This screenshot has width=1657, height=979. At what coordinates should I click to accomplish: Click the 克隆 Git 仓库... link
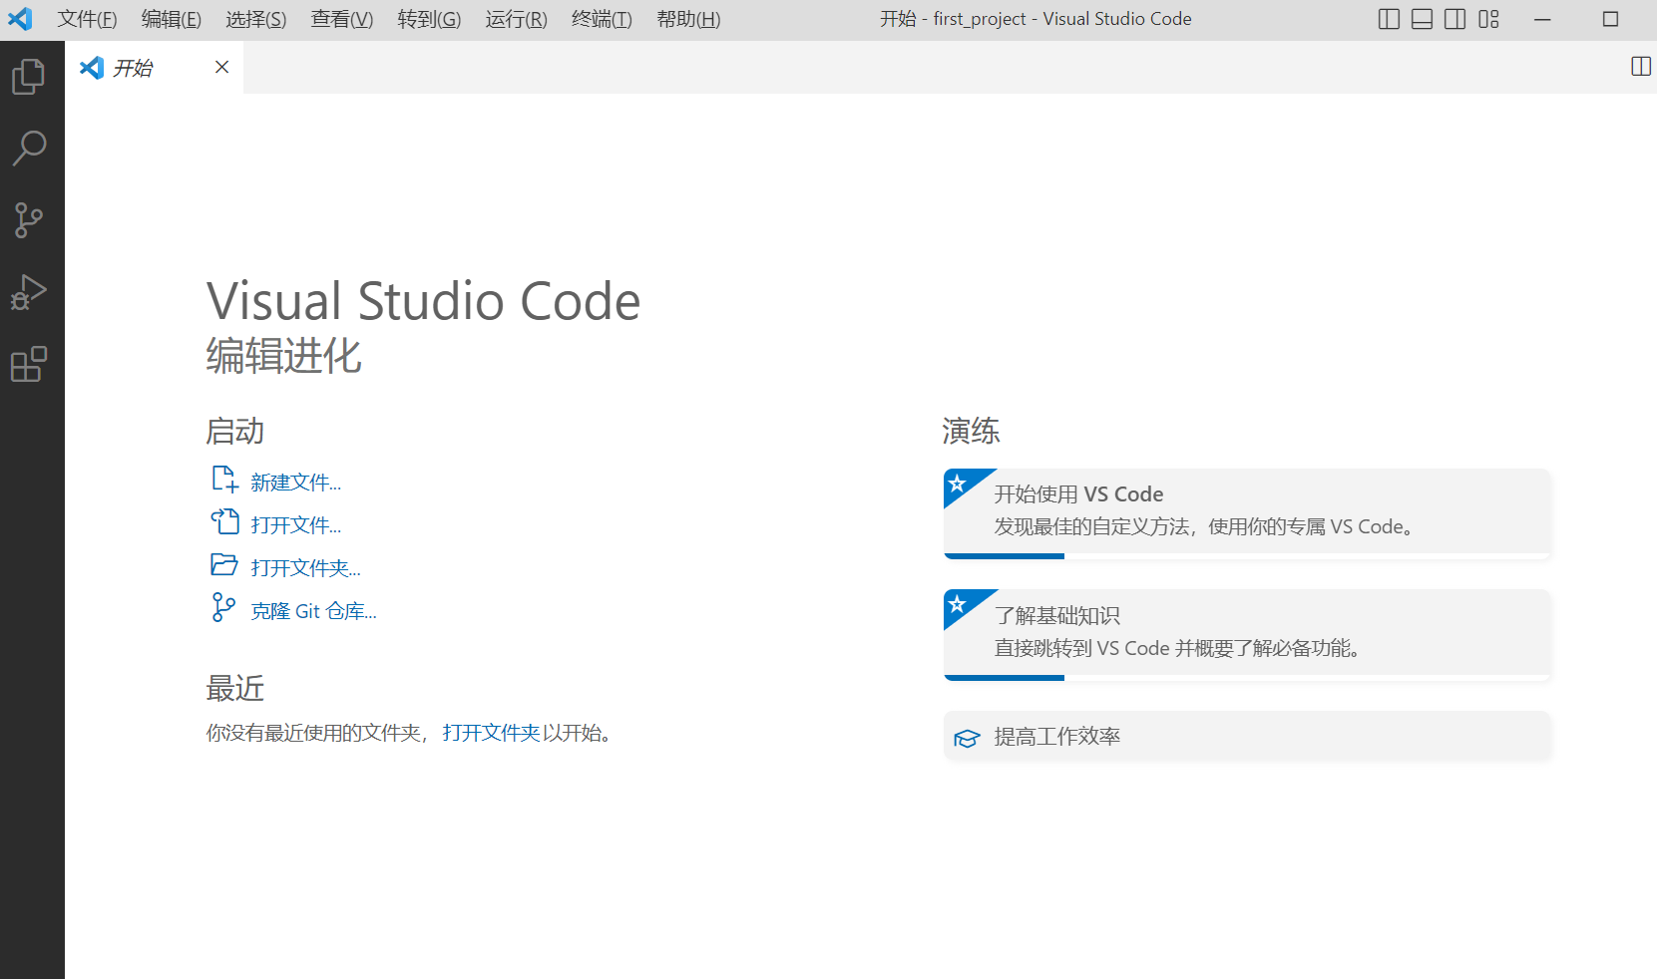(313, 611)
